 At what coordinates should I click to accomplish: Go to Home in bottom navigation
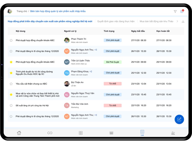[19, 133]
